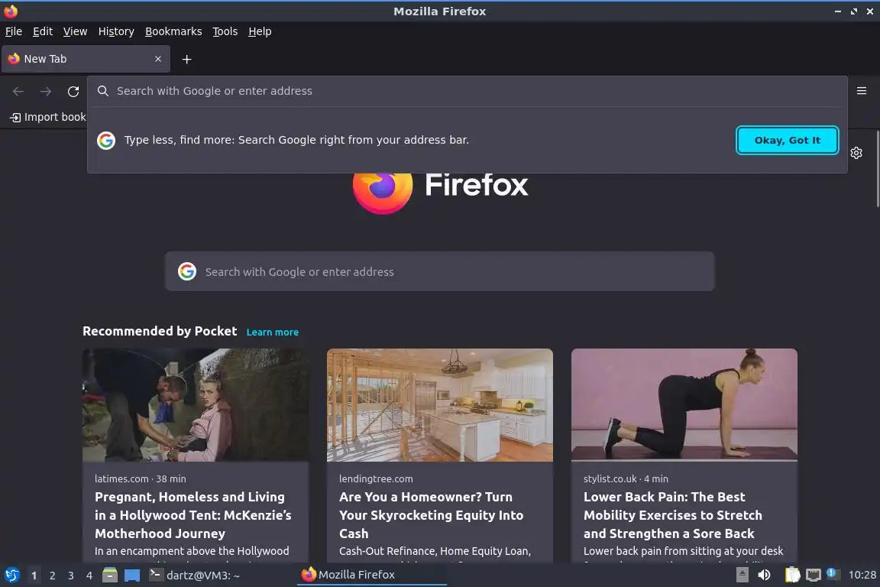
Task: Click the Recommended by Pocket heading
Action: pos(160,332)
